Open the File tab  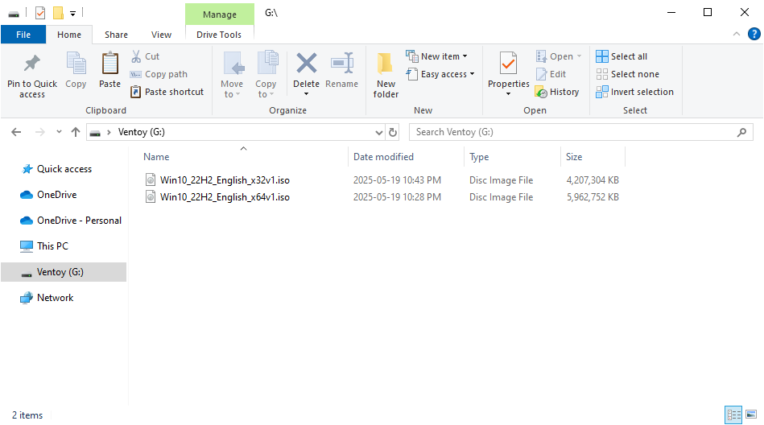(x=23, y=35)
